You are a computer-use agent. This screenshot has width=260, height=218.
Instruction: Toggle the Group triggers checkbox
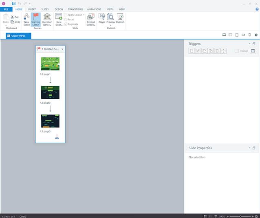[237, 51]
